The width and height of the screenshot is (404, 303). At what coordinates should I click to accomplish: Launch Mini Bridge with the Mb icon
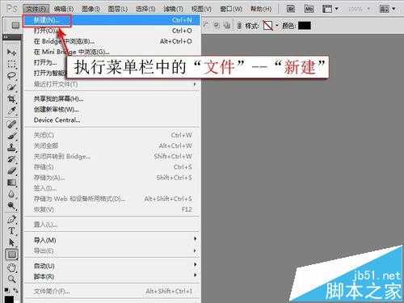click(309, 9)
